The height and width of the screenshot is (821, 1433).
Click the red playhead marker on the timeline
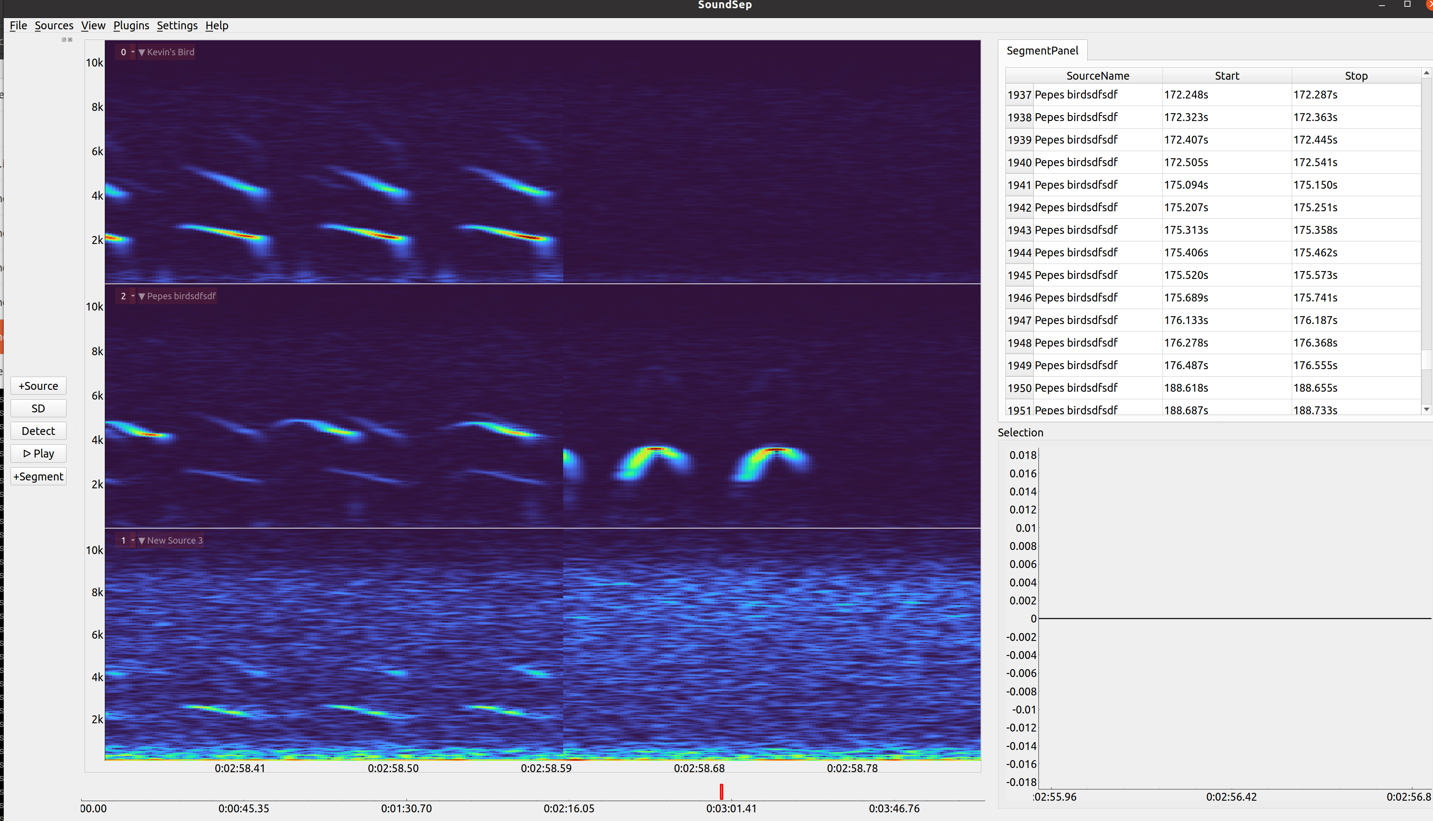point(721,792)
